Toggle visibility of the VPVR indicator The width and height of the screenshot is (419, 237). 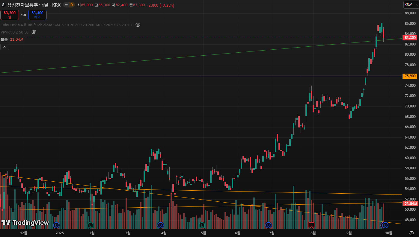point(34,32)
